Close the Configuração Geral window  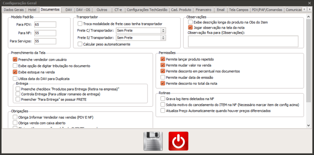pos(310,3)
